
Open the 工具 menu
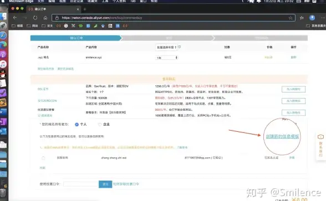pyautogui.click(x=105, y=1)
